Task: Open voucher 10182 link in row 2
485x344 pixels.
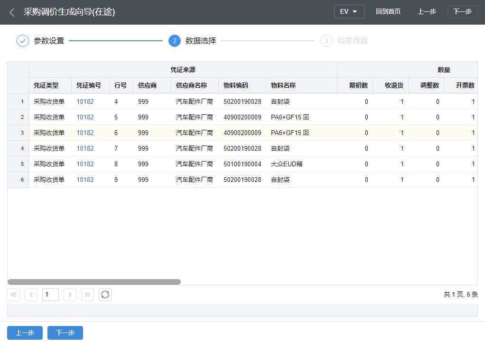Action: [x=85, y=118]
